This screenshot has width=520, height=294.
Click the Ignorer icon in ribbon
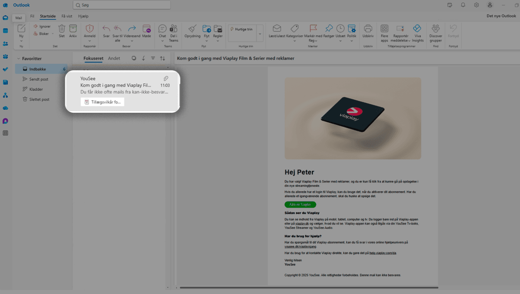(36, 26)
